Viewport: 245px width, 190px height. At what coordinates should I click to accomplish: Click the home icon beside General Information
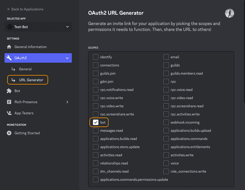click(9, 47)
